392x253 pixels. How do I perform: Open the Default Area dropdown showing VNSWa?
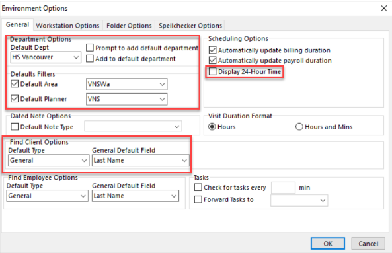point(126,84)
